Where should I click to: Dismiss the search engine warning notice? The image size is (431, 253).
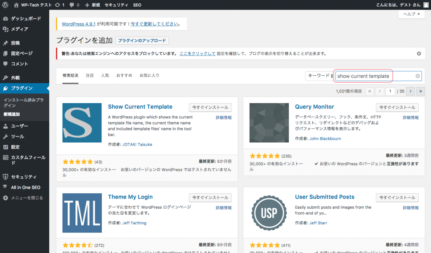tap(419, 53)
